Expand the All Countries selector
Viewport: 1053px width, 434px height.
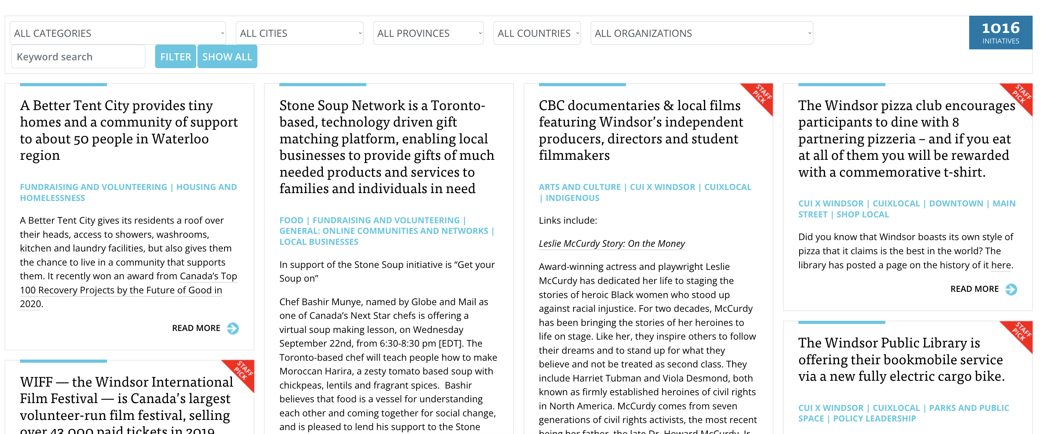coord(537,33)
